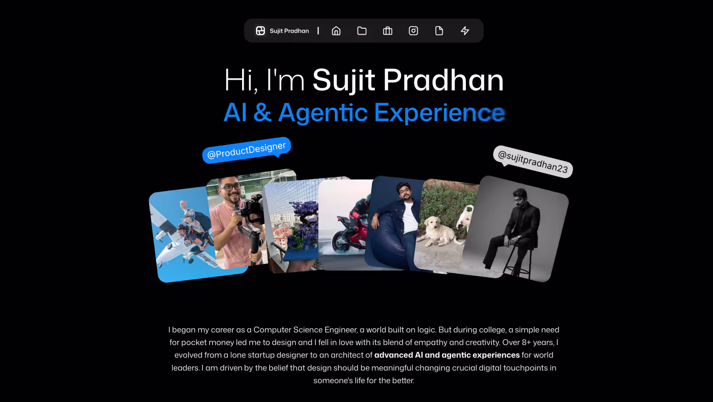This screenshot has width=713, height=402.
Task: Click the document resume icon in navbar
Action: pyautogui.click(x=439, y=30)
